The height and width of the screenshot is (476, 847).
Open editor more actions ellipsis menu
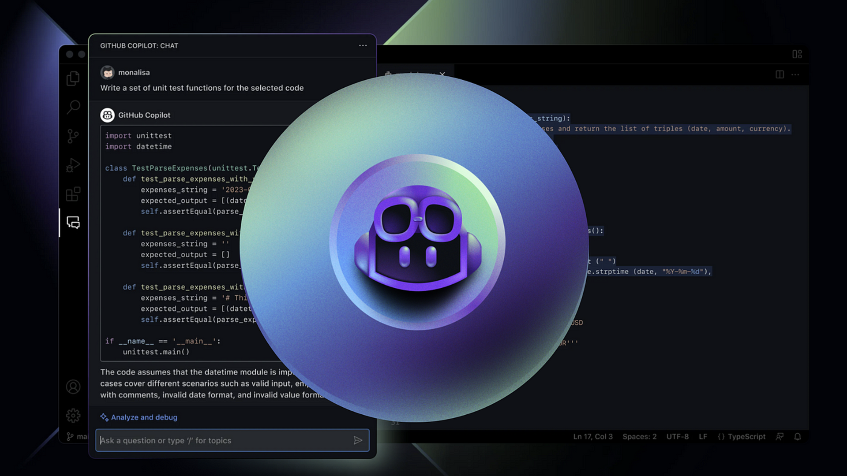(x=795, y=74)
